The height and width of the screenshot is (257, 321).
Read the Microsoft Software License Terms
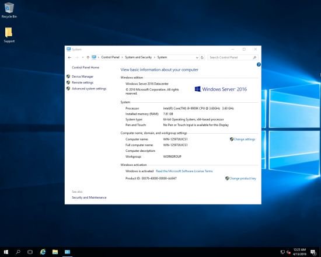184,171
